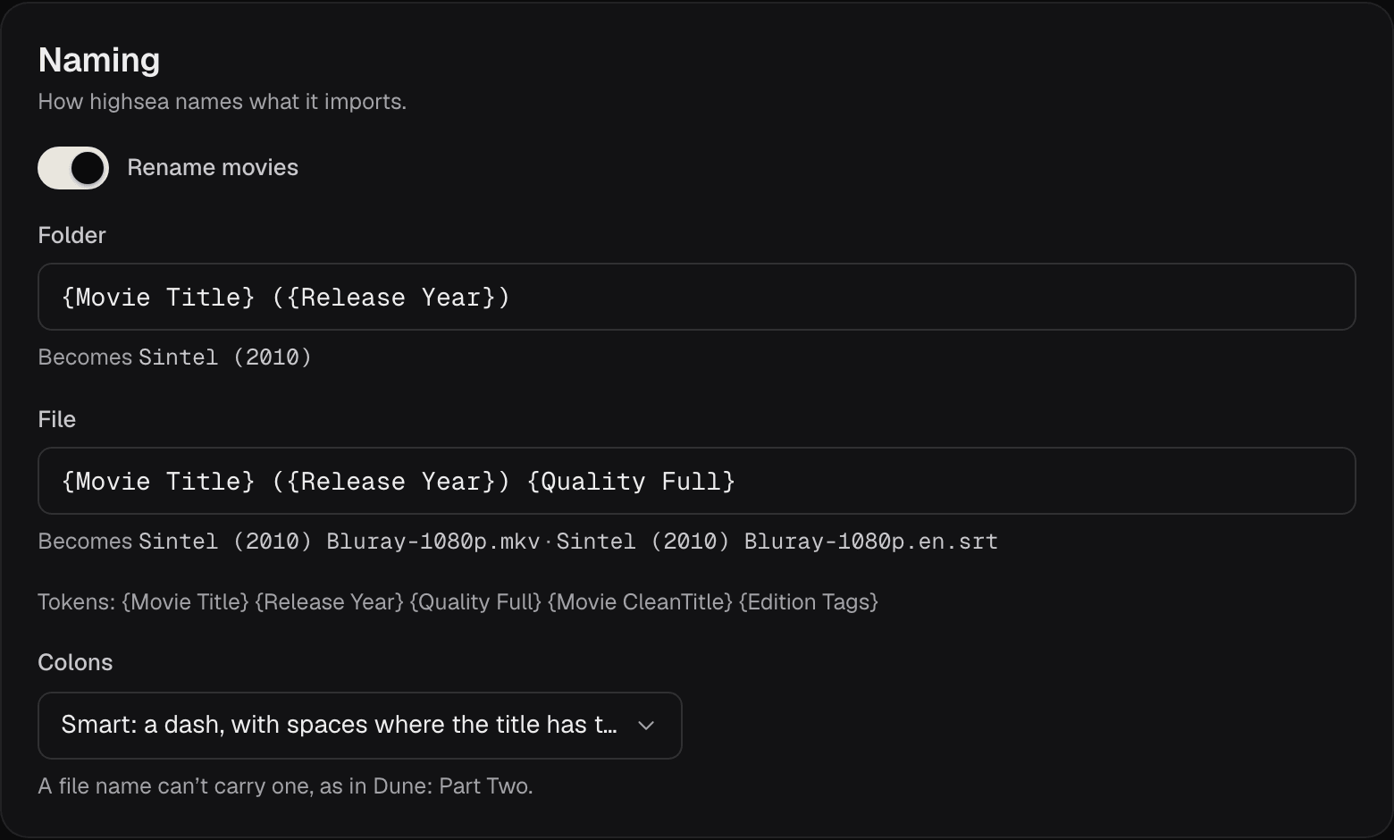Click the Colons field label
Image resolution: width=1394 pixels, height=840 pixels.
(75, 662)
